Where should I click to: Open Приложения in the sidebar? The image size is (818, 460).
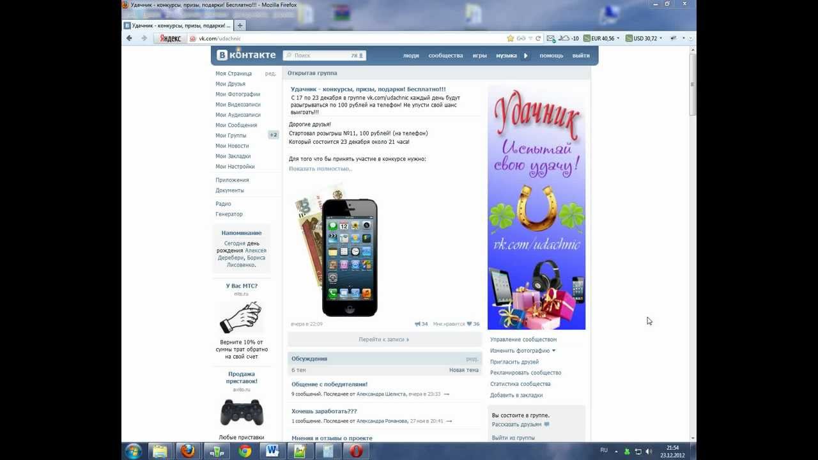coord(232,180)
